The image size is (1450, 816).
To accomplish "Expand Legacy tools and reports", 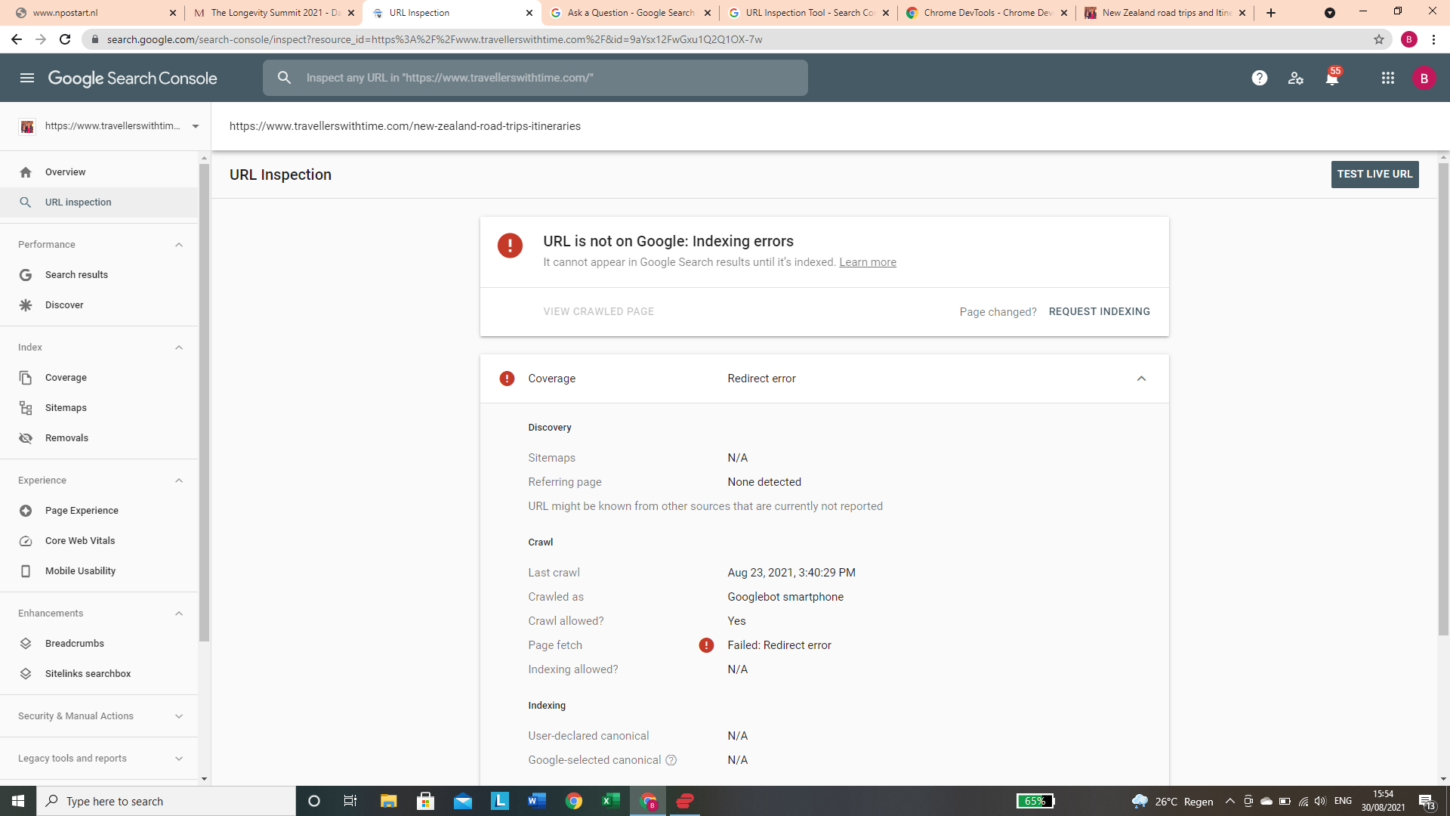I will [179, 759].
